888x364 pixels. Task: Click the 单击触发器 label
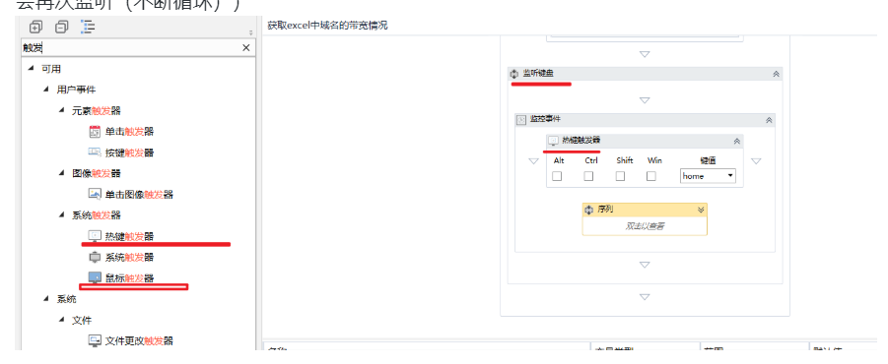click(x=130, y=132)
